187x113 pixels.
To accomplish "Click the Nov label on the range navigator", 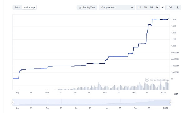I will tap(107, 108).
